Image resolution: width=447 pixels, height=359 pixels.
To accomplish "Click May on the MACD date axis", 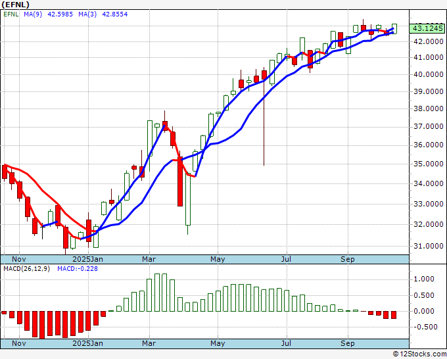I will coord(218,343).
